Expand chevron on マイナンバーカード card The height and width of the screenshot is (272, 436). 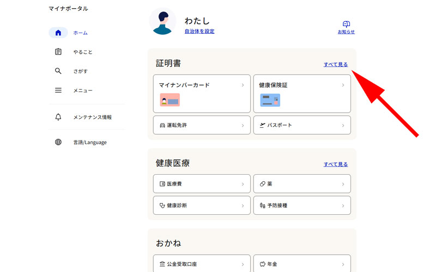point(243,85)
